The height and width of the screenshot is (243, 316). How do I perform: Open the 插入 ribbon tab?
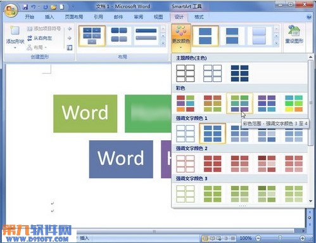click(49, 17)
